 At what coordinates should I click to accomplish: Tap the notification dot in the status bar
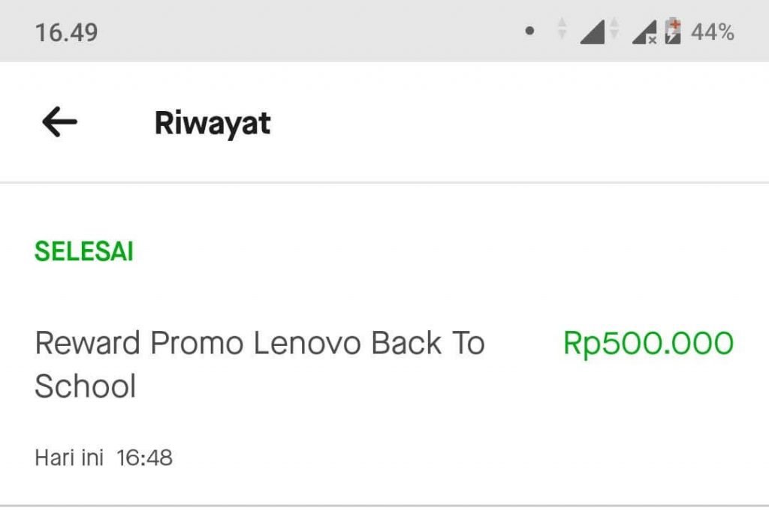[529, 31]
